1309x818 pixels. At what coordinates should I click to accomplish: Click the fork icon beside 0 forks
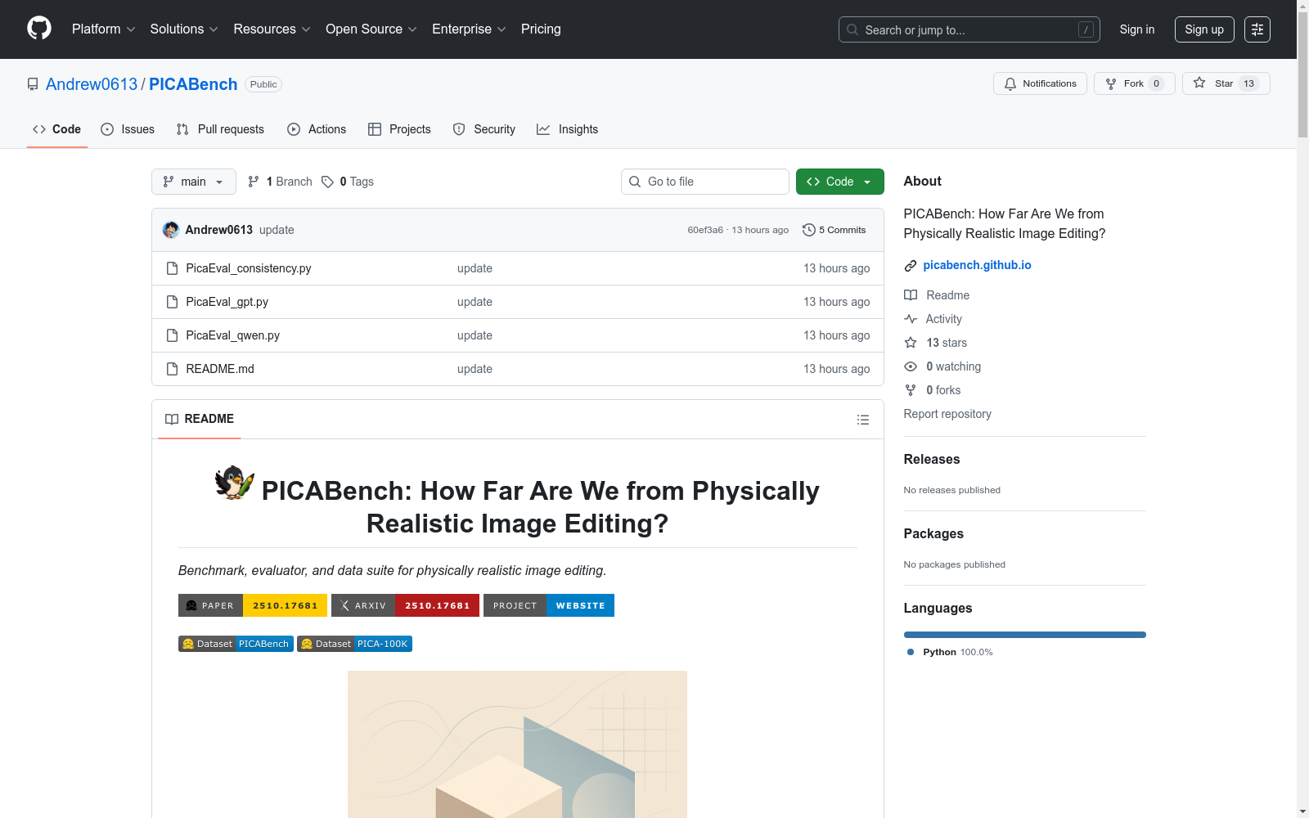(x=911, y=390)
